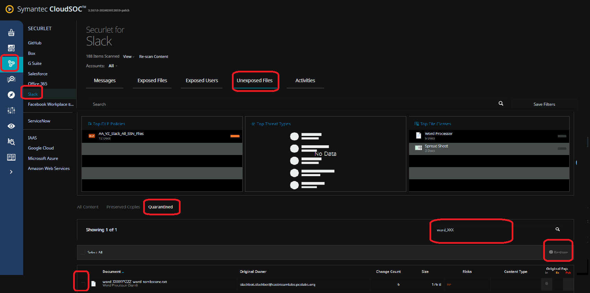Image resolution: width=590 pixels, height=293 pixels.
Task: Switch to the Activities tab
Action: click(305, 80)
